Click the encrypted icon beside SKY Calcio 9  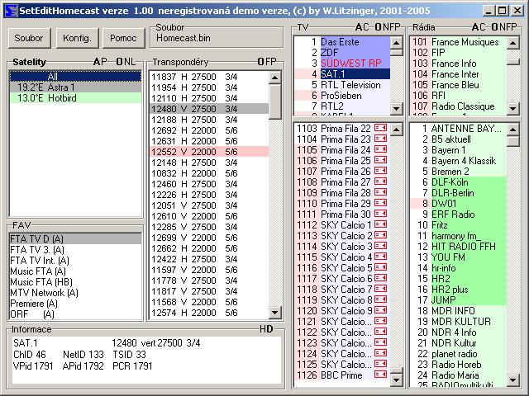[380, 310]
